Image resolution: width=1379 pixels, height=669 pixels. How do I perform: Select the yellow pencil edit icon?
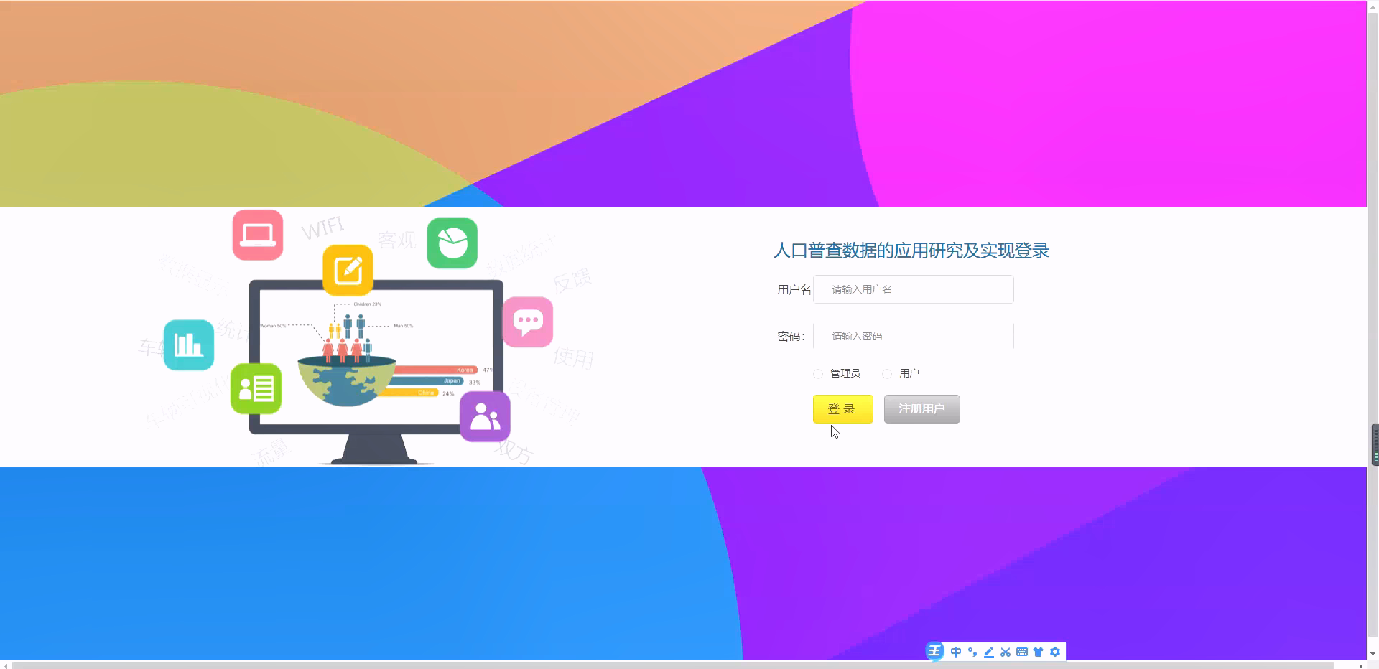pos(348,271)
